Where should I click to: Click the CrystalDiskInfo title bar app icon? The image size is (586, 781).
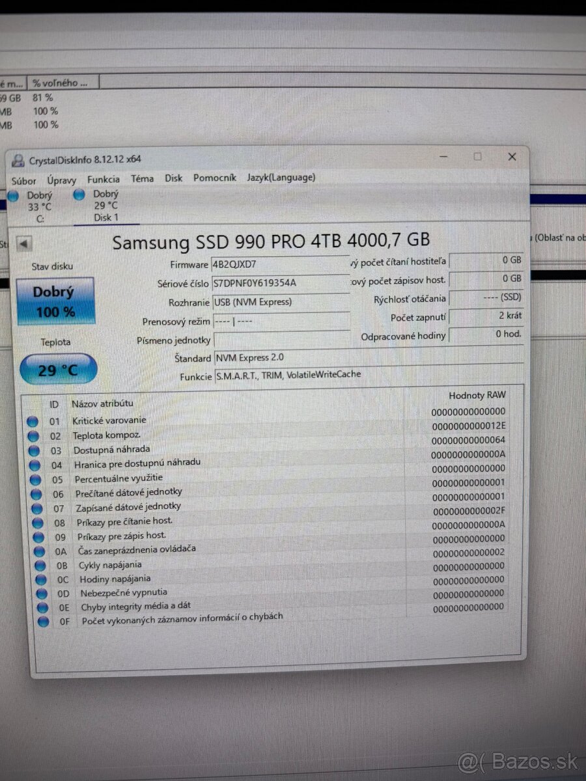18,161
